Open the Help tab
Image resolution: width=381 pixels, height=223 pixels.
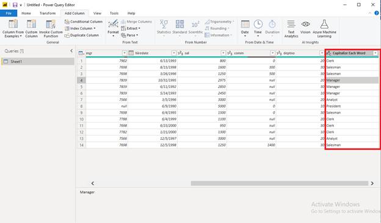(131, 13)
